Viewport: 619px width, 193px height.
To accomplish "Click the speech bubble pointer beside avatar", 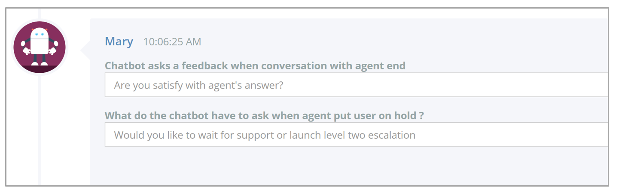I will (x=85, y=47).
